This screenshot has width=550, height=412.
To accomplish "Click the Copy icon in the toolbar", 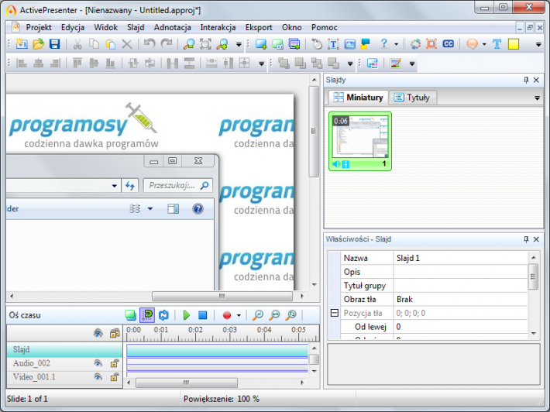I will tap(94, 44).
